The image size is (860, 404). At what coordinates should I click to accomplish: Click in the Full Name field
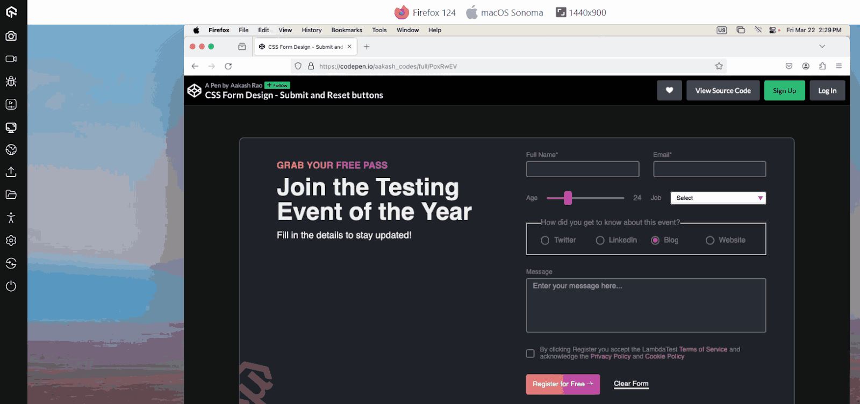583,169
